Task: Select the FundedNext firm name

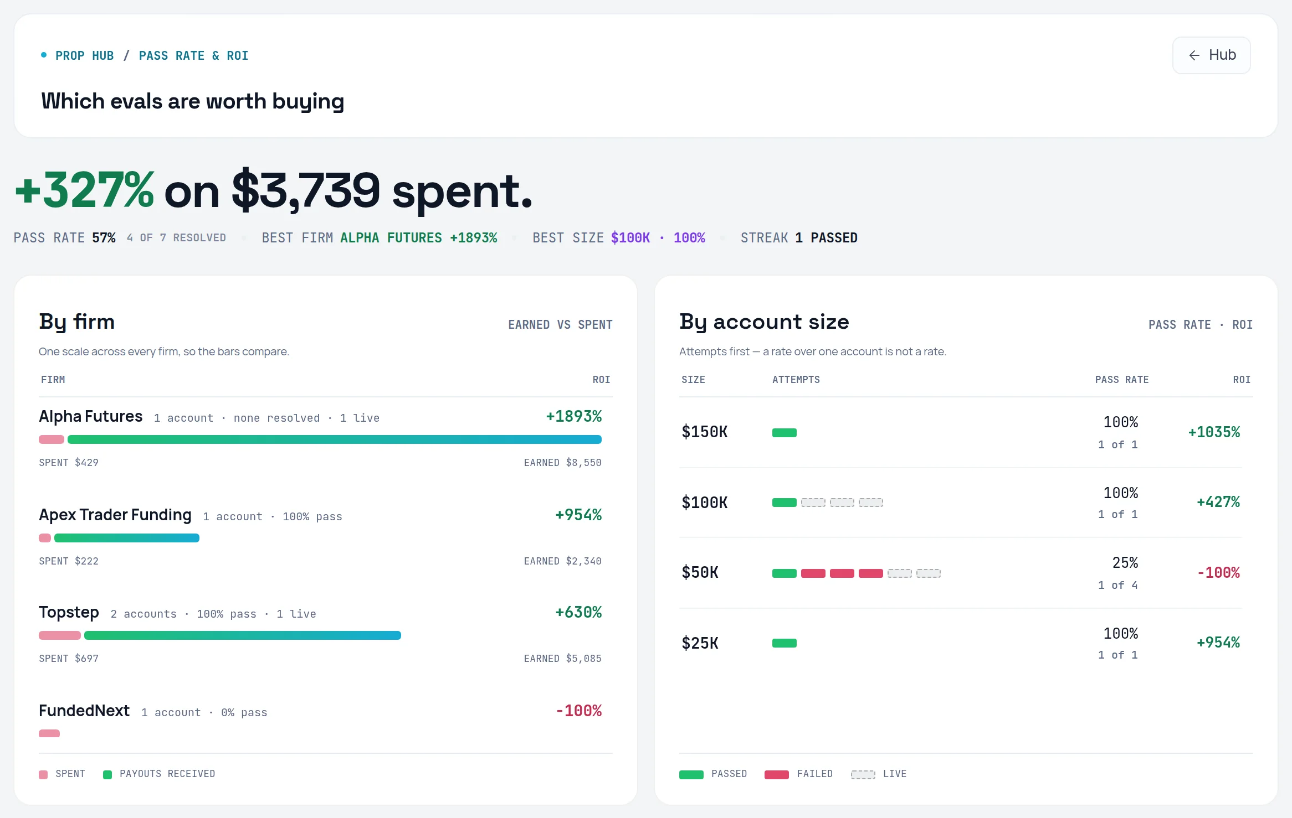Action: [84, 711]
